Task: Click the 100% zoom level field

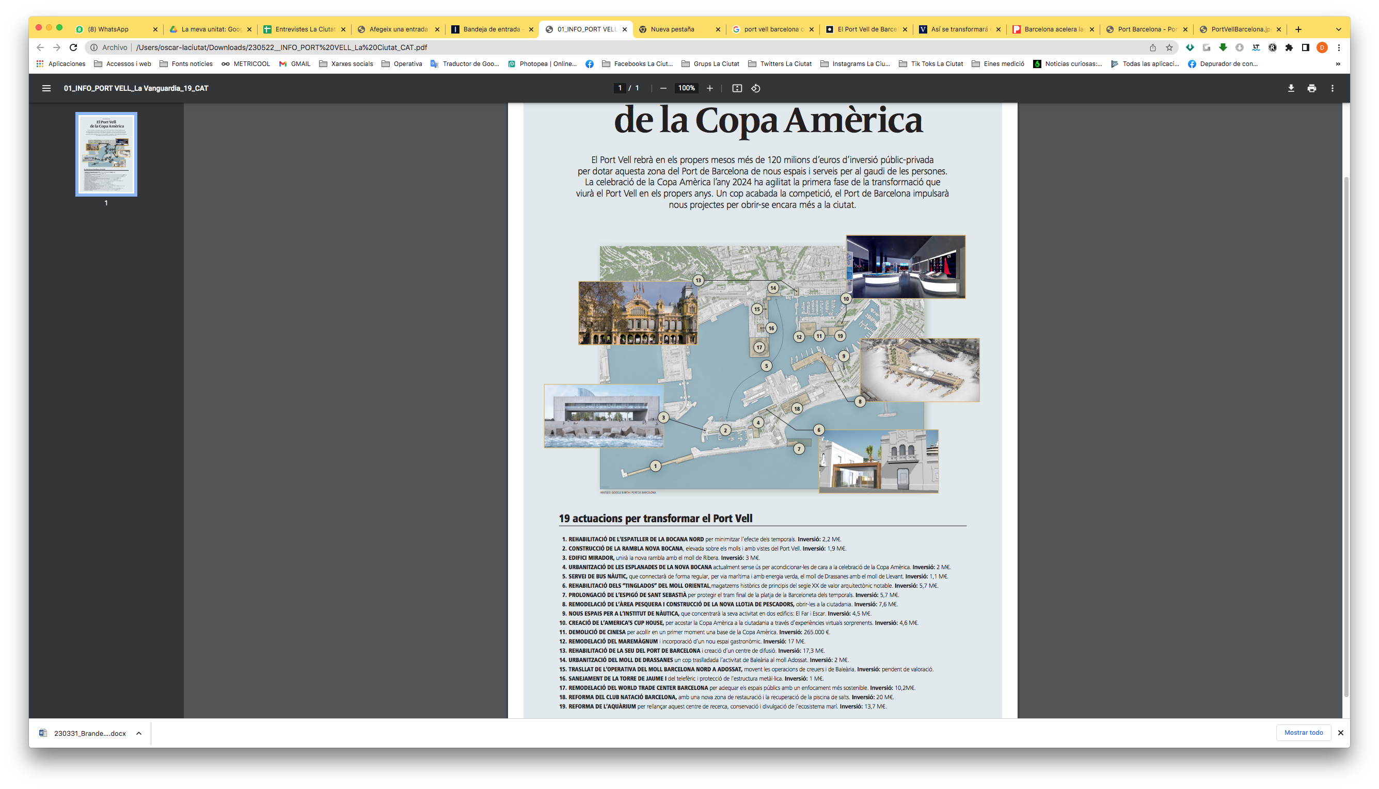Action: (x=686, y=88)
